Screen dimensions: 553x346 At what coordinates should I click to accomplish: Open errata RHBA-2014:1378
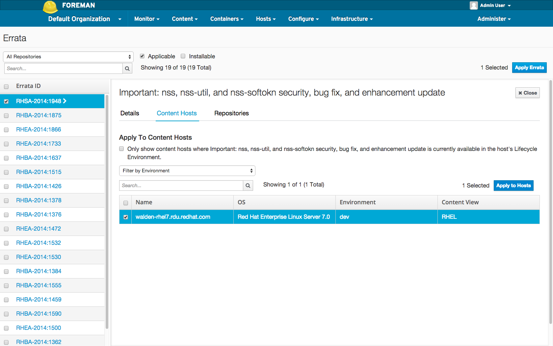coord(39,200)
